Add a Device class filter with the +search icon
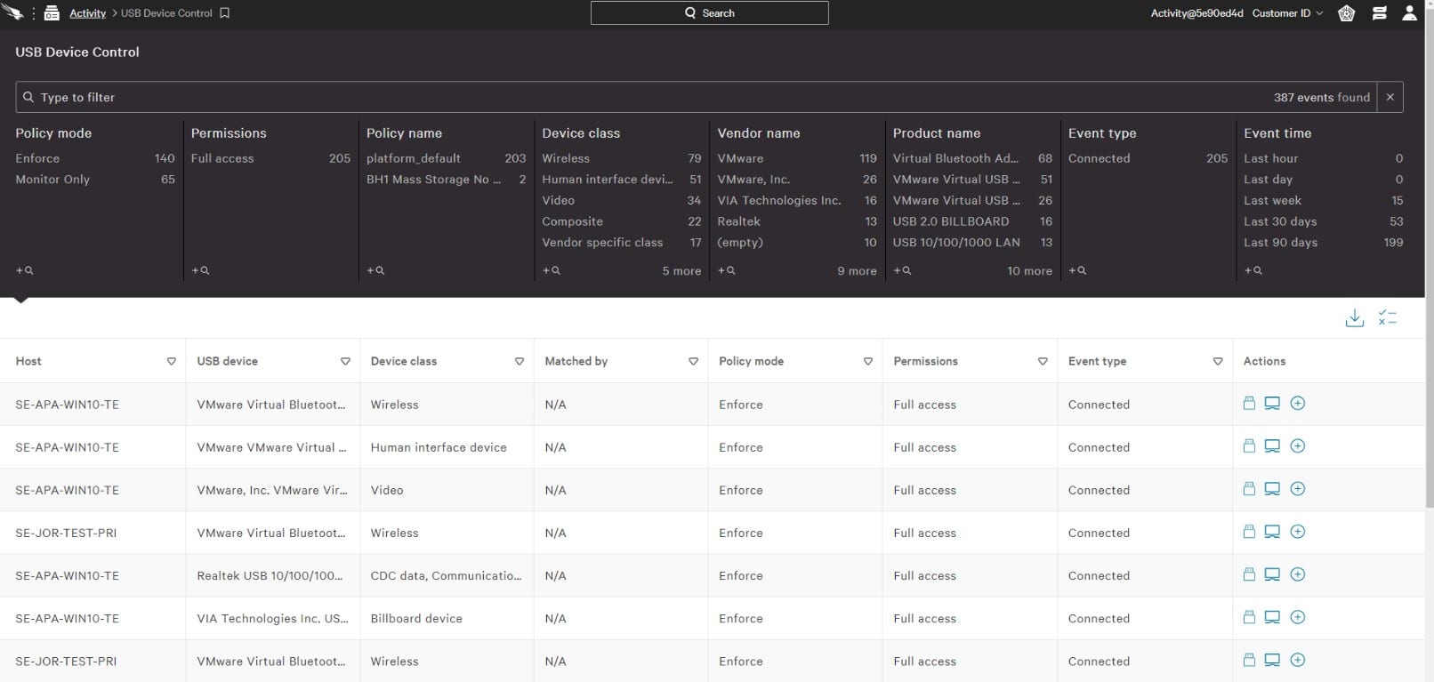The height and width of the screenshot is (682, 1434). [x=552, y=270]
